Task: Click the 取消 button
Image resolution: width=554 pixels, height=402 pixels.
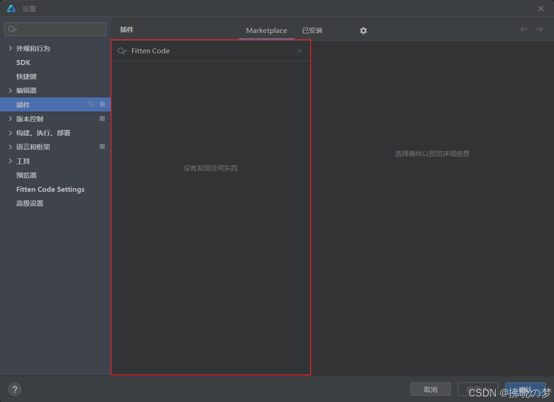Action: (430, 389)
